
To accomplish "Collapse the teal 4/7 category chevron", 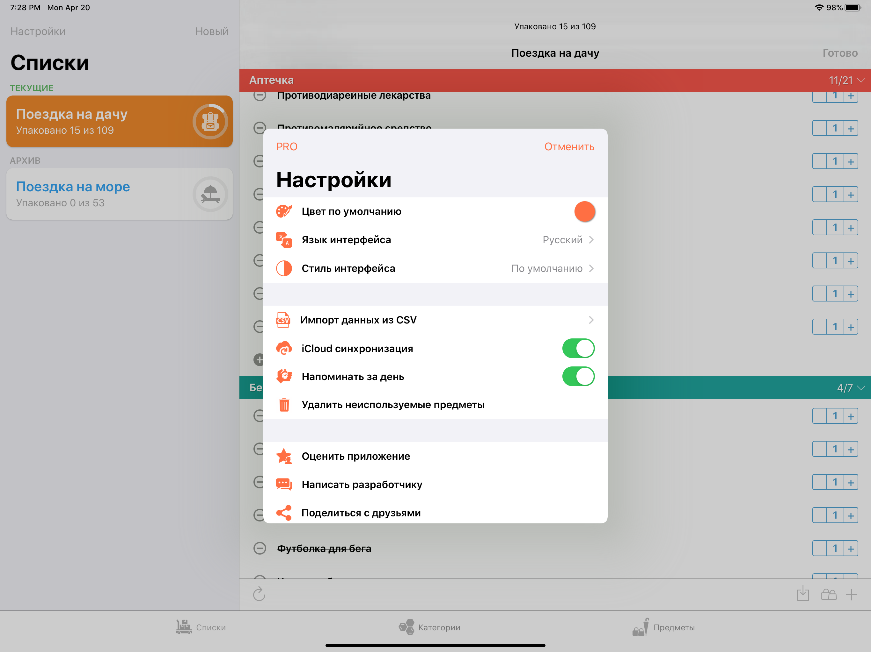I will (861, 388).
